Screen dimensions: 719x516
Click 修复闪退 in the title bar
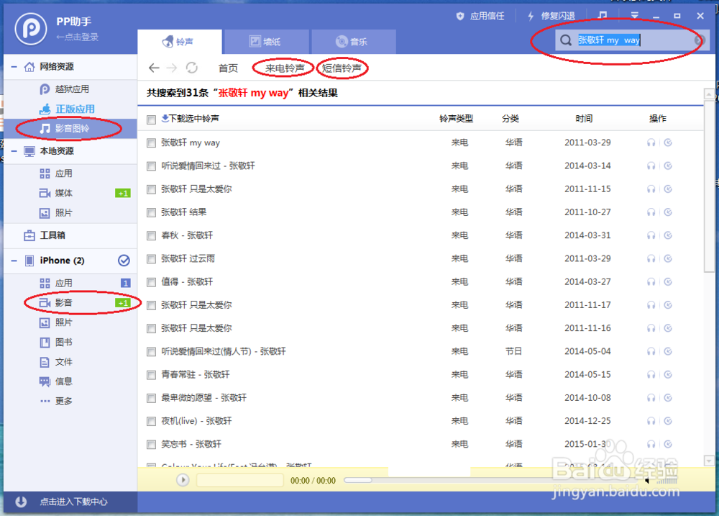click(x=551, y=16)
